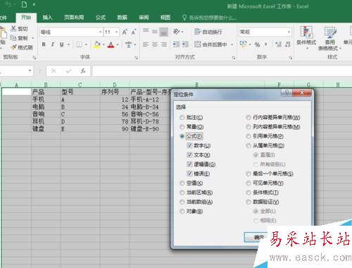Select the Blanks radio option
The image size is (352, 268).
[191, 183]
